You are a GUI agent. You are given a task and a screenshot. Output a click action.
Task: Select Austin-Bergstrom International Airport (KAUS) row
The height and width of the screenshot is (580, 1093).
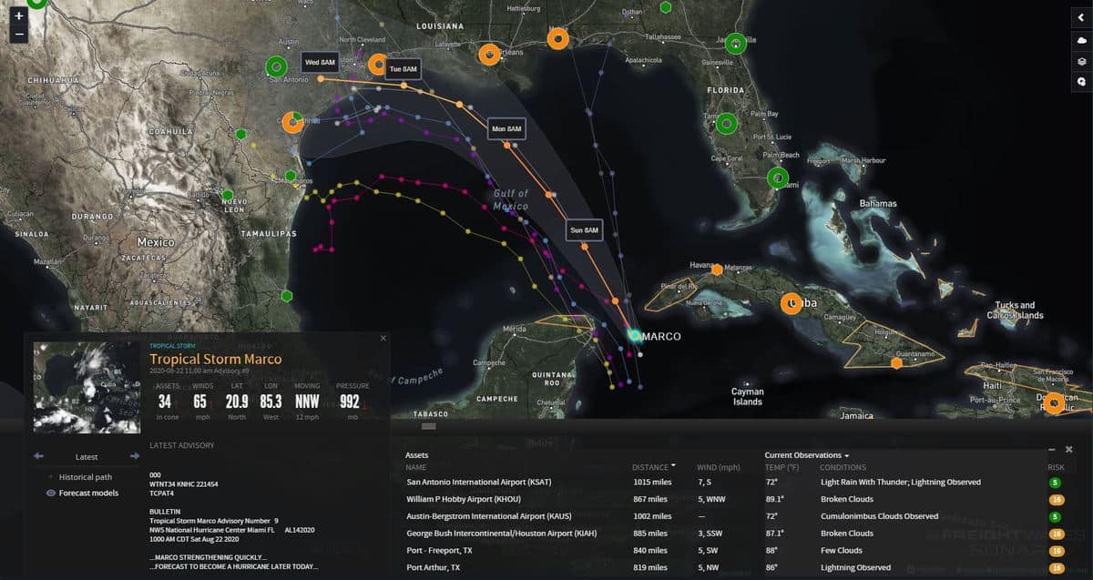[x=738, y=516]
